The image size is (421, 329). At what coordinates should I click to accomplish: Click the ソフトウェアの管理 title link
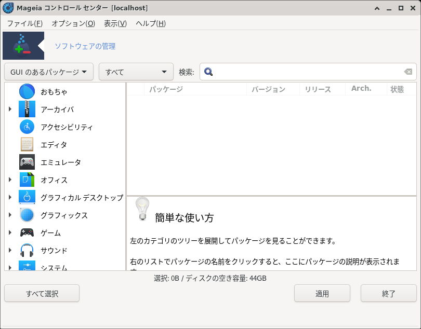[x=85, y=46]
